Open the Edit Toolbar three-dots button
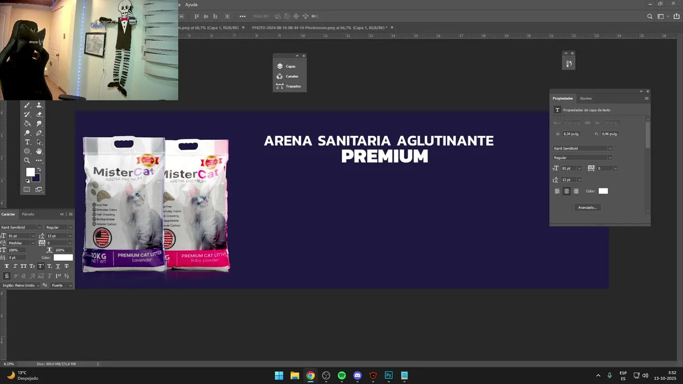Screen dimensions: 683x384 (38, 160)
